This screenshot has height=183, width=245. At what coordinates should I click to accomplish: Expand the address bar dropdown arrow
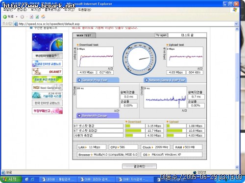point(236,24)
